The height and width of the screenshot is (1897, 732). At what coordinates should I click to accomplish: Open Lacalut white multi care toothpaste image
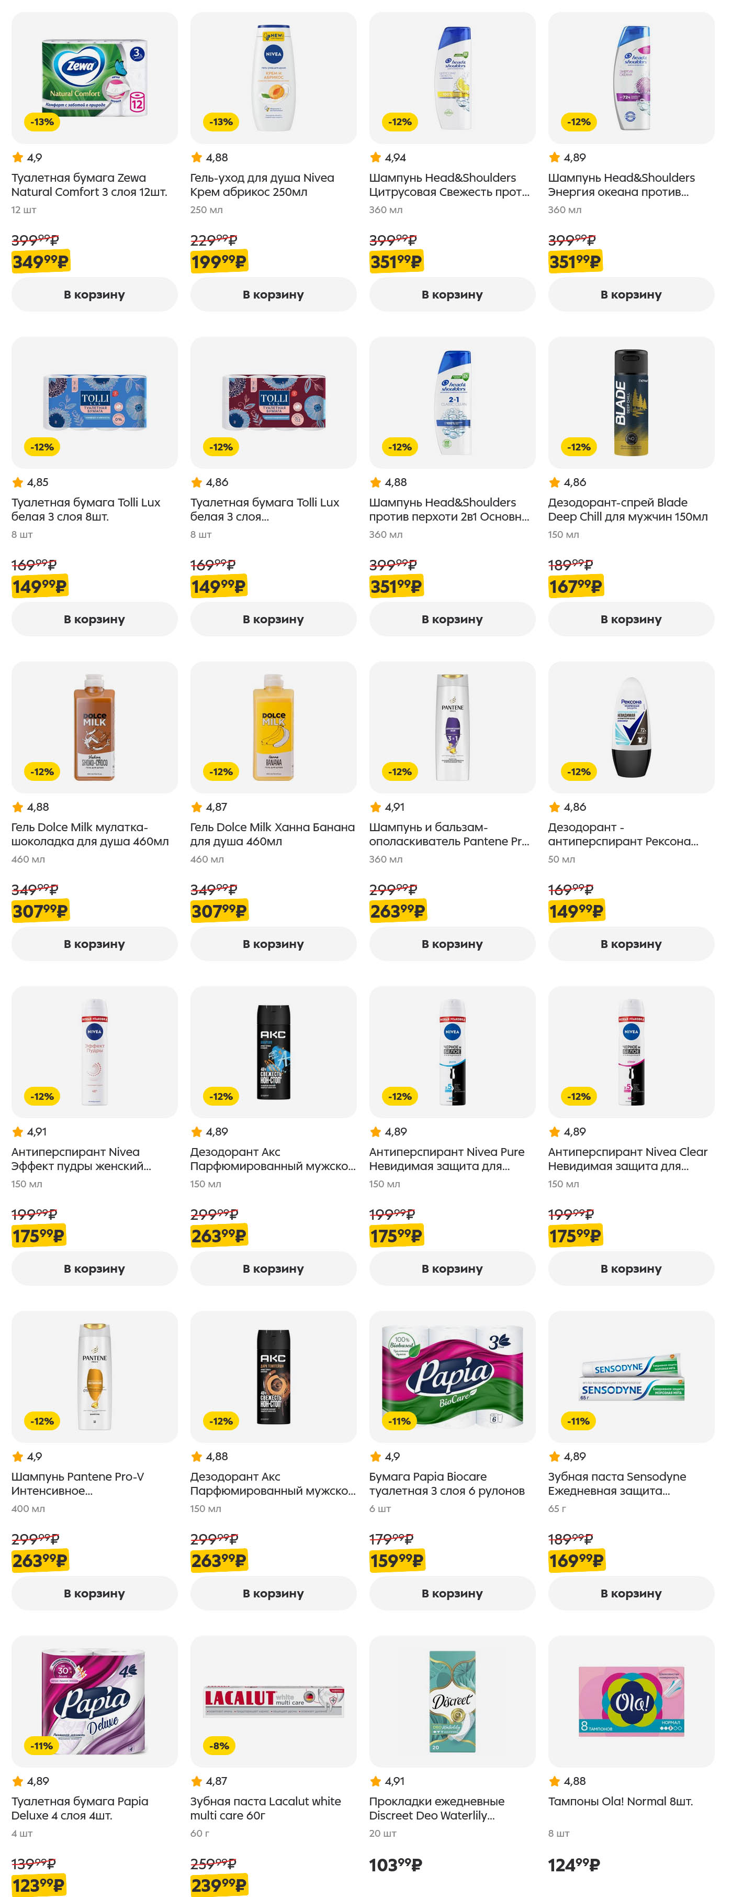pos(273,1701)
